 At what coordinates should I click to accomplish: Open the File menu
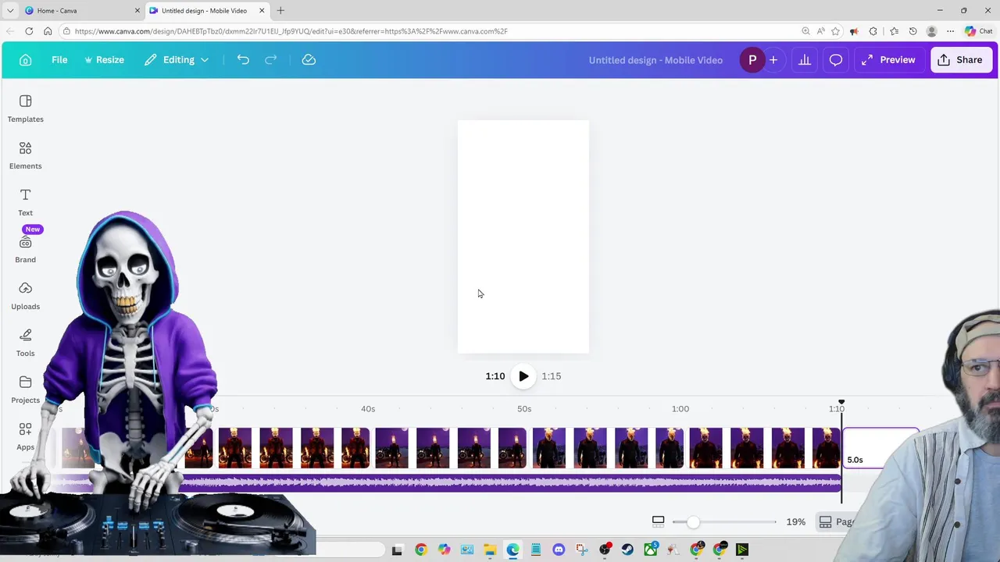pos(59,60)
